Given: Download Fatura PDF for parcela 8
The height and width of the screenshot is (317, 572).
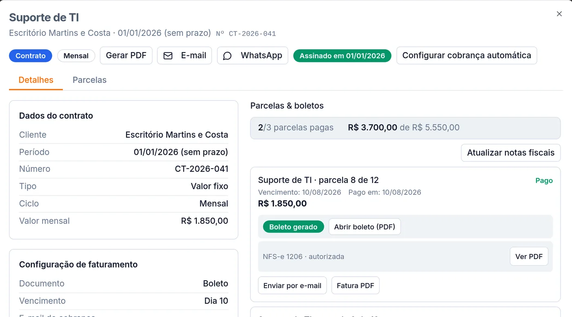Looking at the screenshot, I should click(355, 286).
